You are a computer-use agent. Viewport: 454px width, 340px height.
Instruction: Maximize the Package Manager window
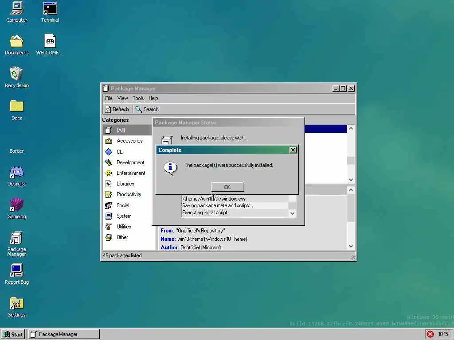click(x=343, y=89)
